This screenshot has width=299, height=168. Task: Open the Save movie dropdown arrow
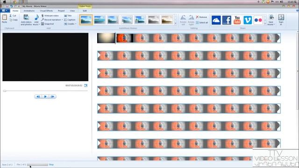pyautogui.click(x=274, y=24)
